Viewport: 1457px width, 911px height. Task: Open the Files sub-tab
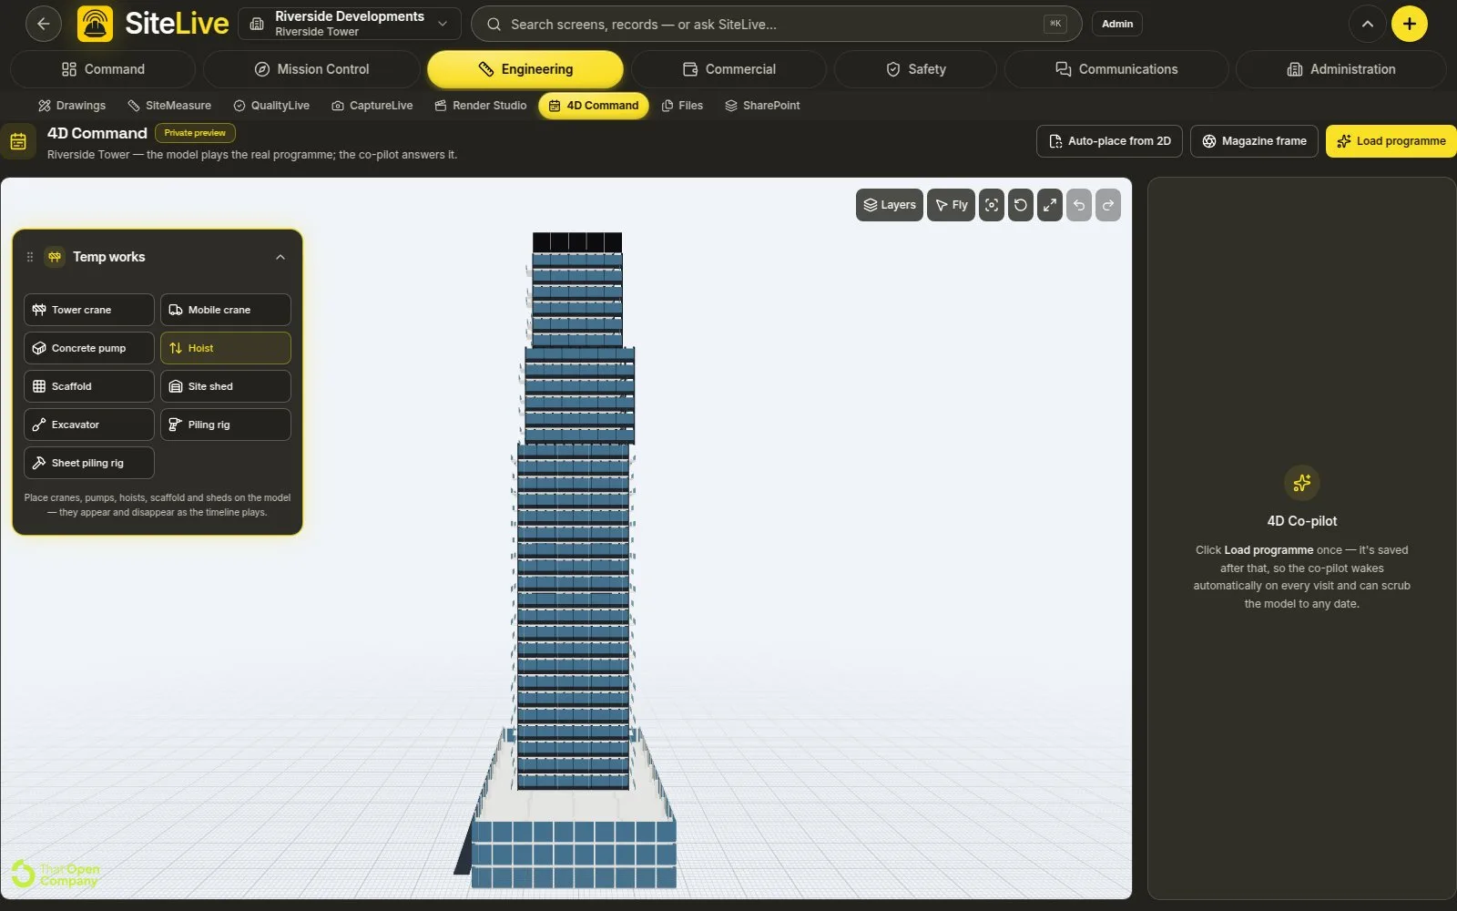[x=682, y=106]
